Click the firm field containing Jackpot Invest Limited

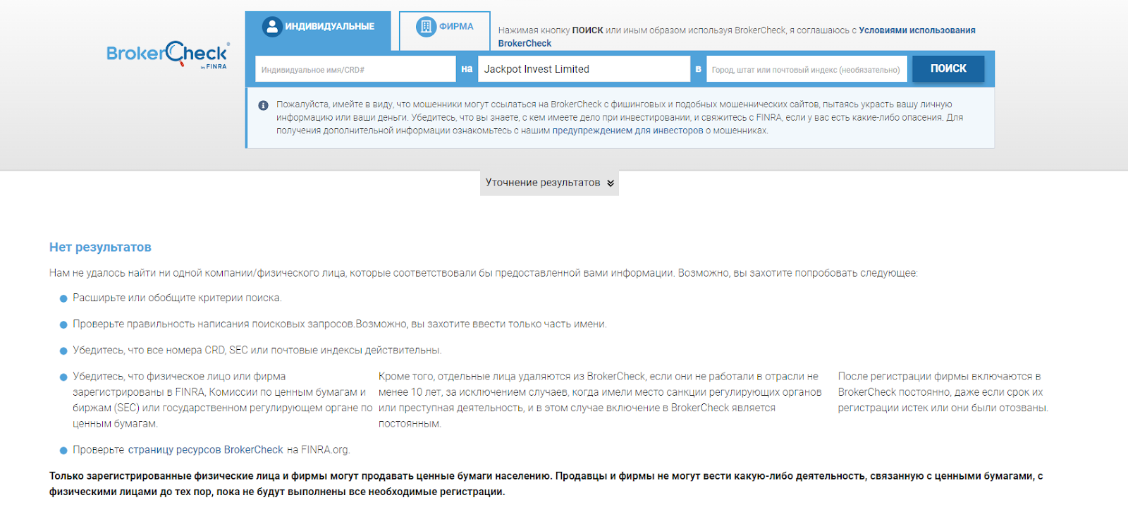[584, 69]
